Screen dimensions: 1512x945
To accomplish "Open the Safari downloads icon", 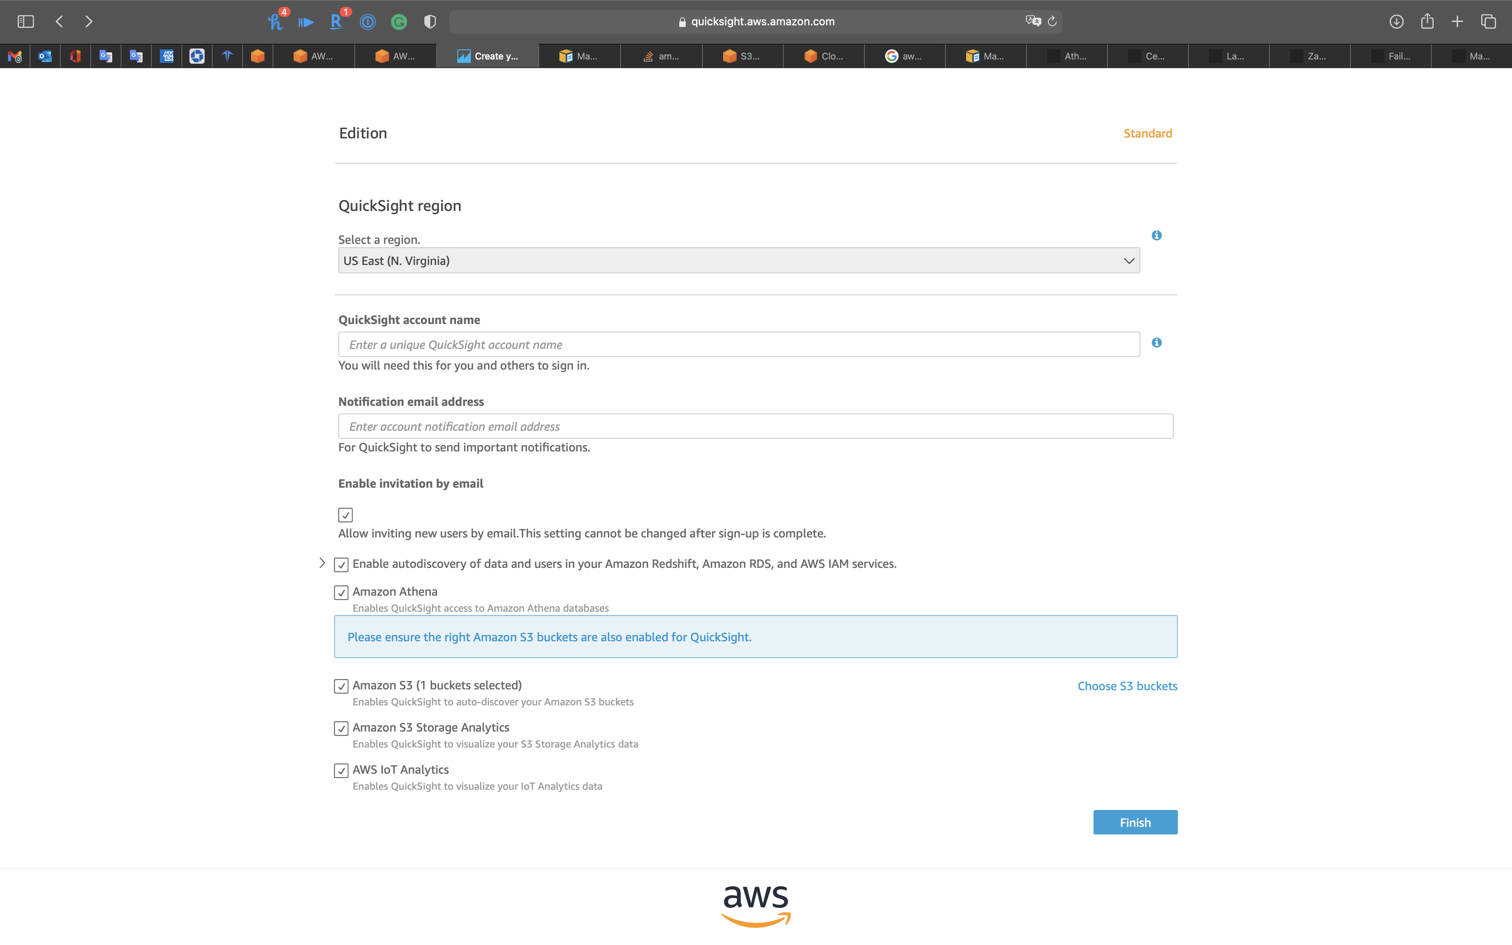I will click(1396, 21).
